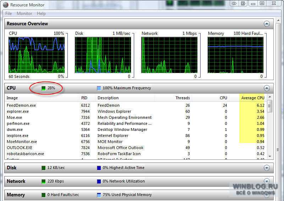Minimize the Resource Monitor window
Image resolution: width=284 pixels, height=201 pixels.
click(253, 3)
